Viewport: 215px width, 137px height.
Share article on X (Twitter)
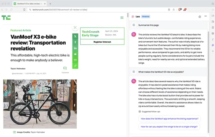pos(75,36)
